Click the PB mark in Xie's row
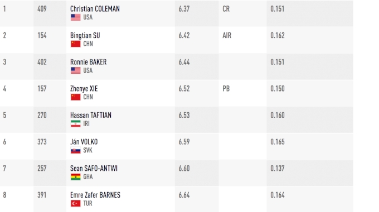The image size is (379, 212). point(226,89)
